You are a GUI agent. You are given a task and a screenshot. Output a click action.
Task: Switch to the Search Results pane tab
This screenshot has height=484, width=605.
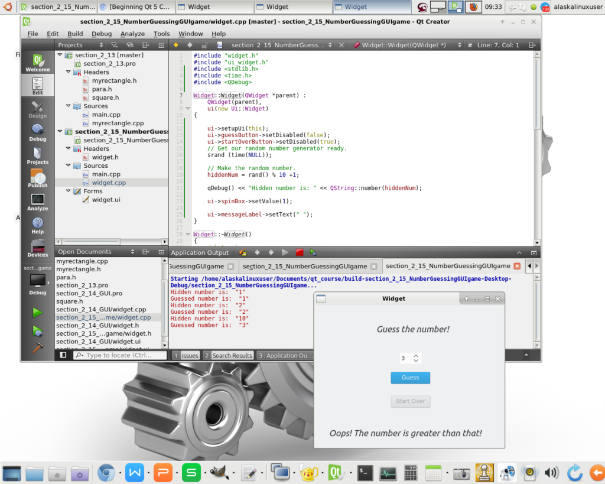click(228, 355)
